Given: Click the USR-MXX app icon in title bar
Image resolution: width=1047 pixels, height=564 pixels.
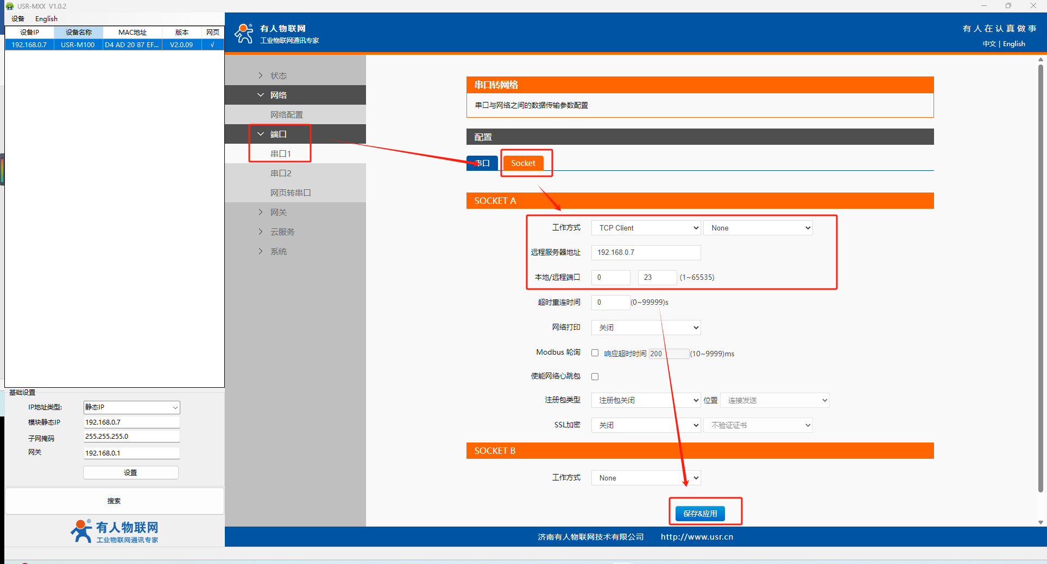Looking at the screenshot, I should pyautogui.click(x=9, y=6).
